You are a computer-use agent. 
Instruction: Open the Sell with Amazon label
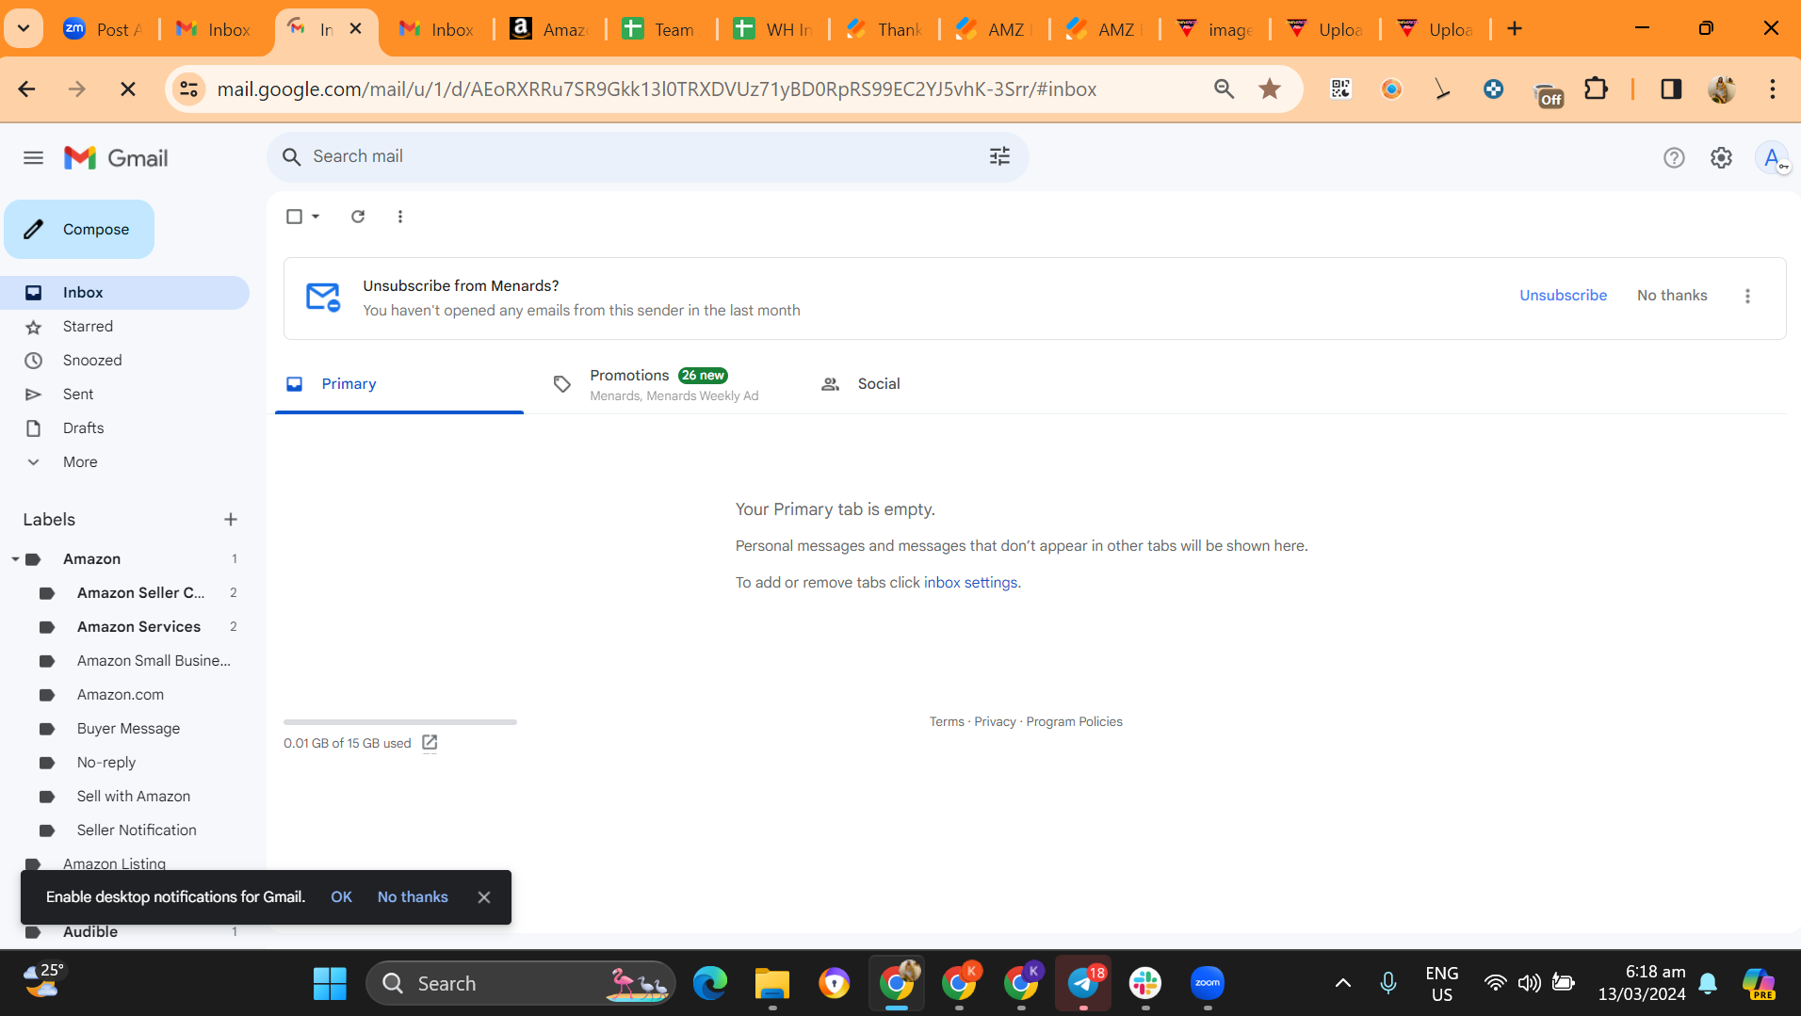132,797
